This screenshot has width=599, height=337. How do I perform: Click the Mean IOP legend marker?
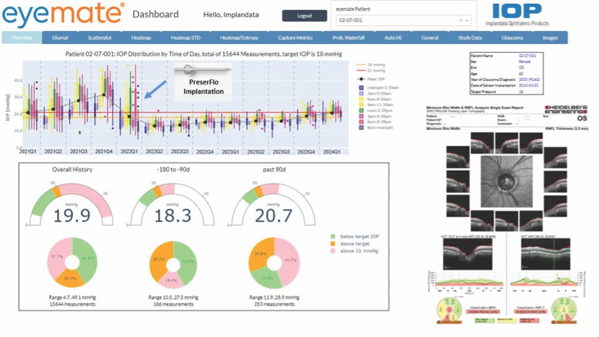pos(361,79)
